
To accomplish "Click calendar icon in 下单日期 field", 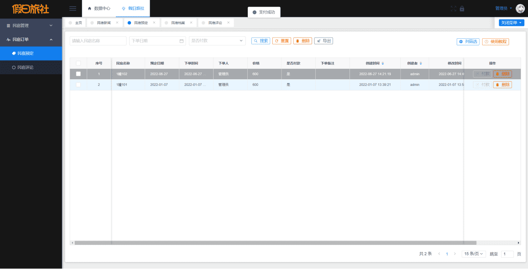I will pyautogui.click(x=181, y=41).
